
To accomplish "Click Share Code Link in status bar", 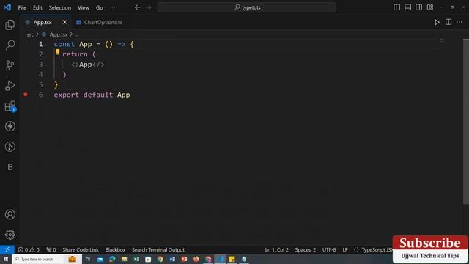I will (81, 249).
